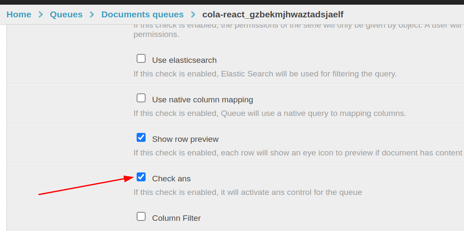Enable the Column Filter checkbox
This screenshot has width=464, height=231.
tap(141, 217)
